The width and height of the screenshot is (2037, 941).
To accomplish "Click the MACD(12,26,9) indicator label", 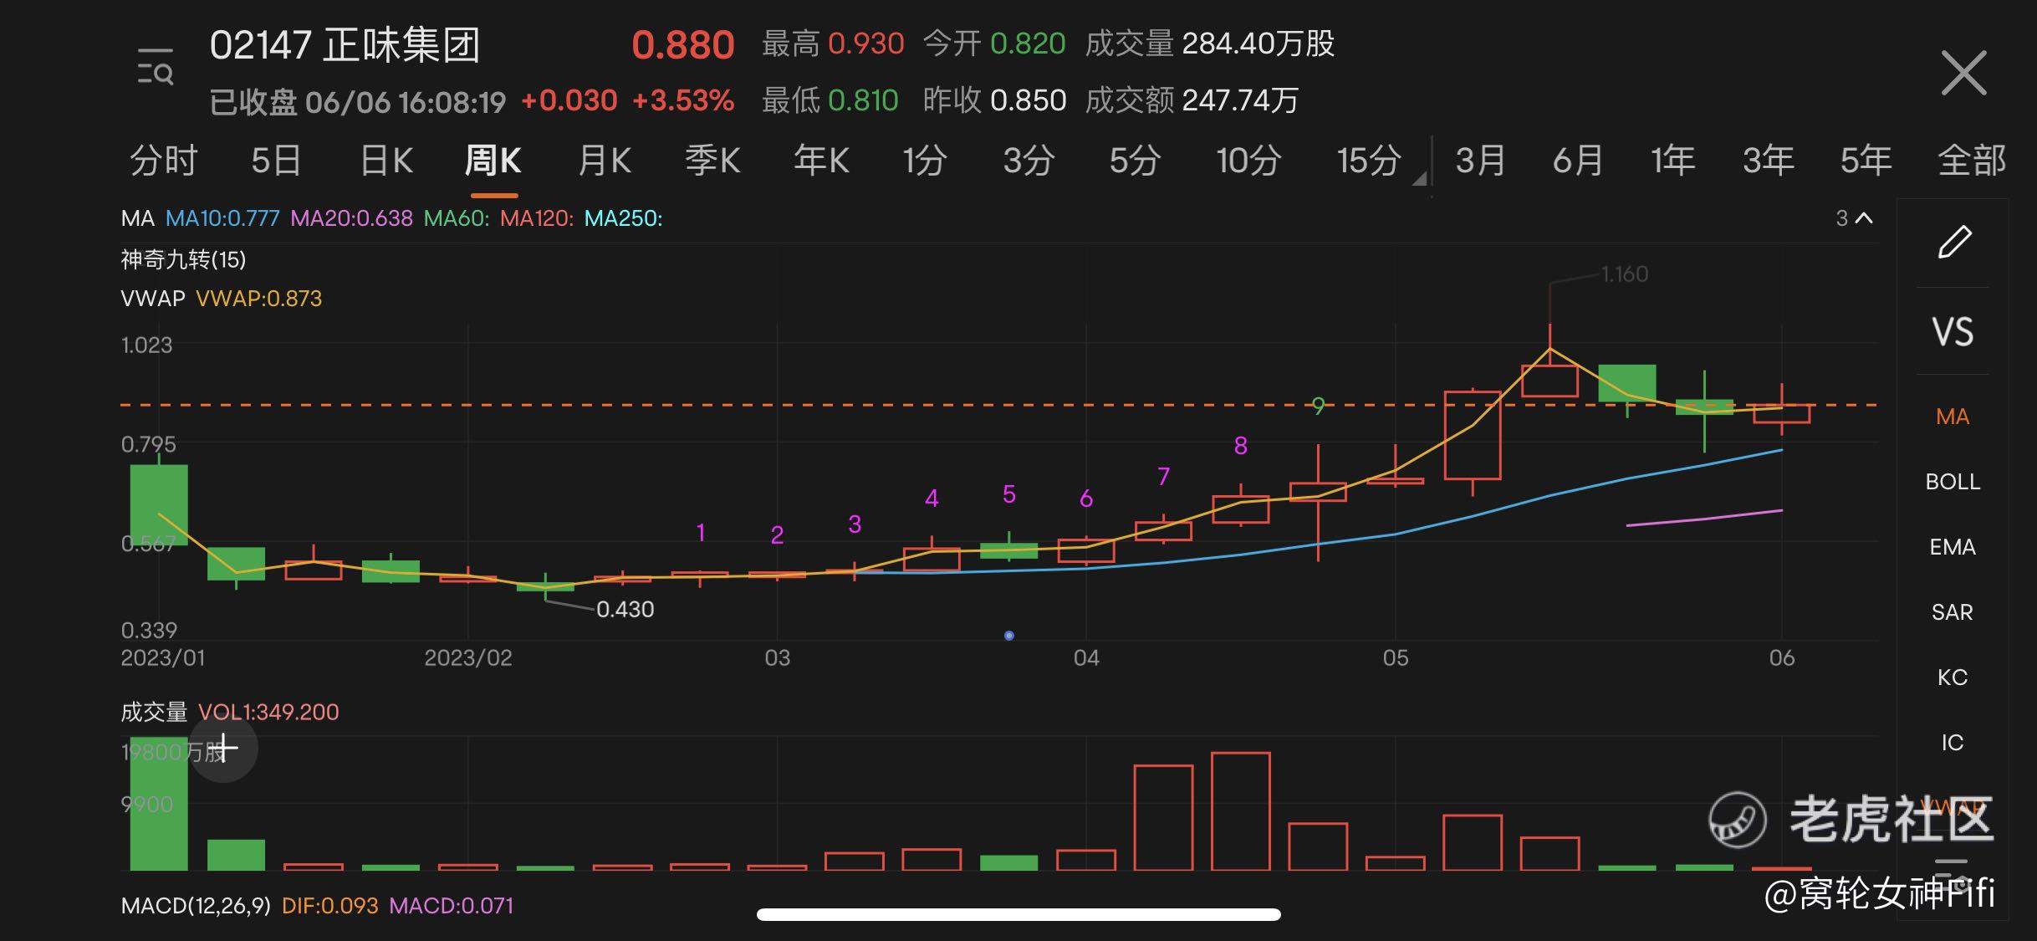I will 196,906.
